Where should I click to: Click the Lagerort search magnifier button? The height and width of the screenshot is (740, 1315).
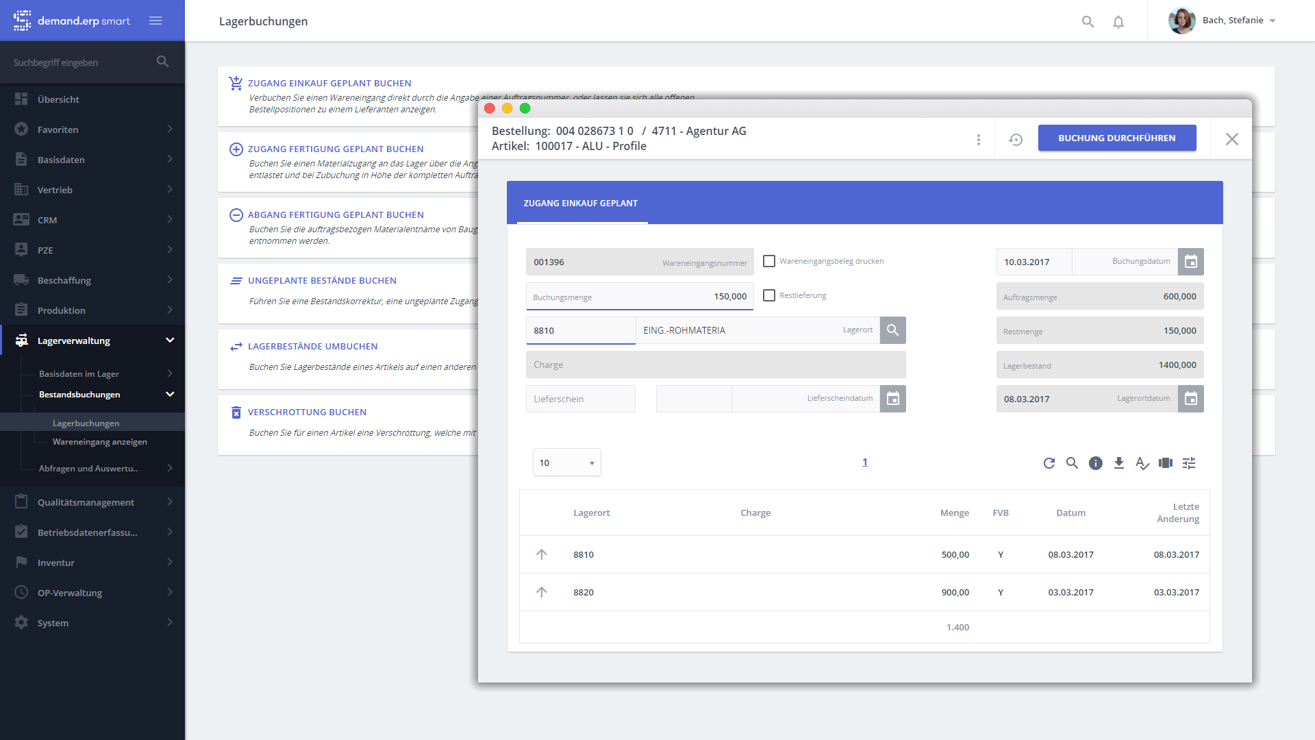click(x=892, y=330)
